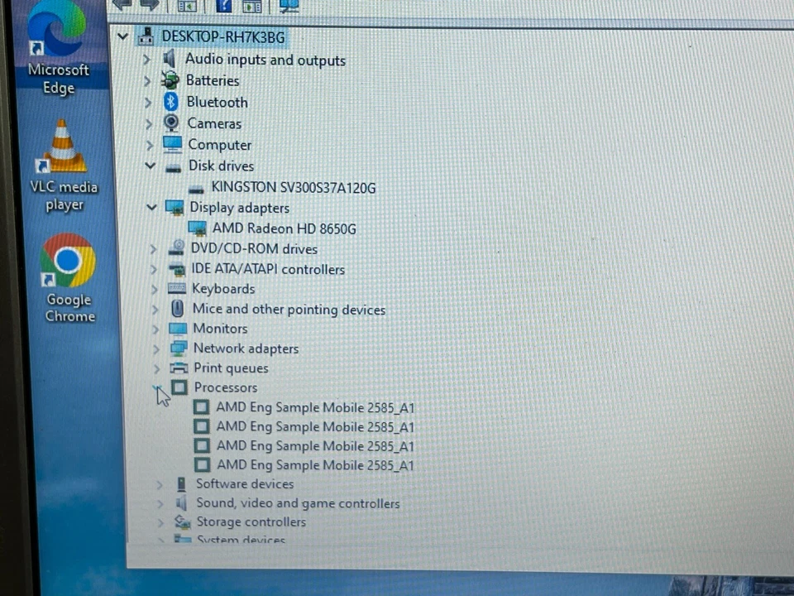The image size is (794, 596).
Task: Click Scan for hardware changes icon
Action: pyautogui.click(x=288, y=6)
